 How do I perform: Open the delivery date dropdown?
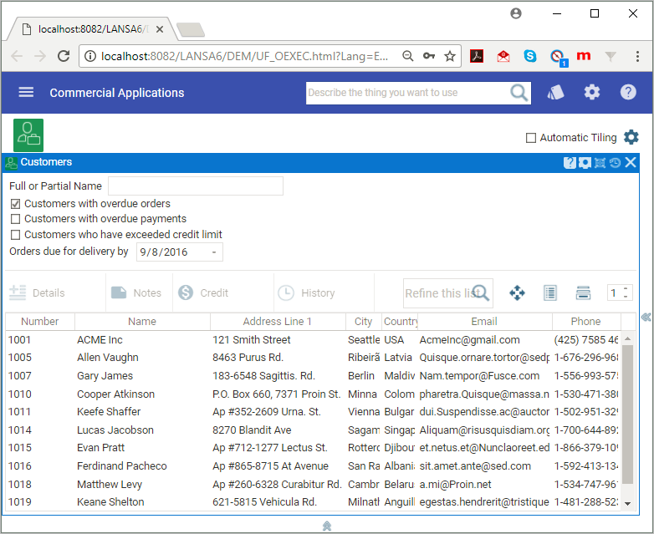pyautogui.click(x=215, y=252)
